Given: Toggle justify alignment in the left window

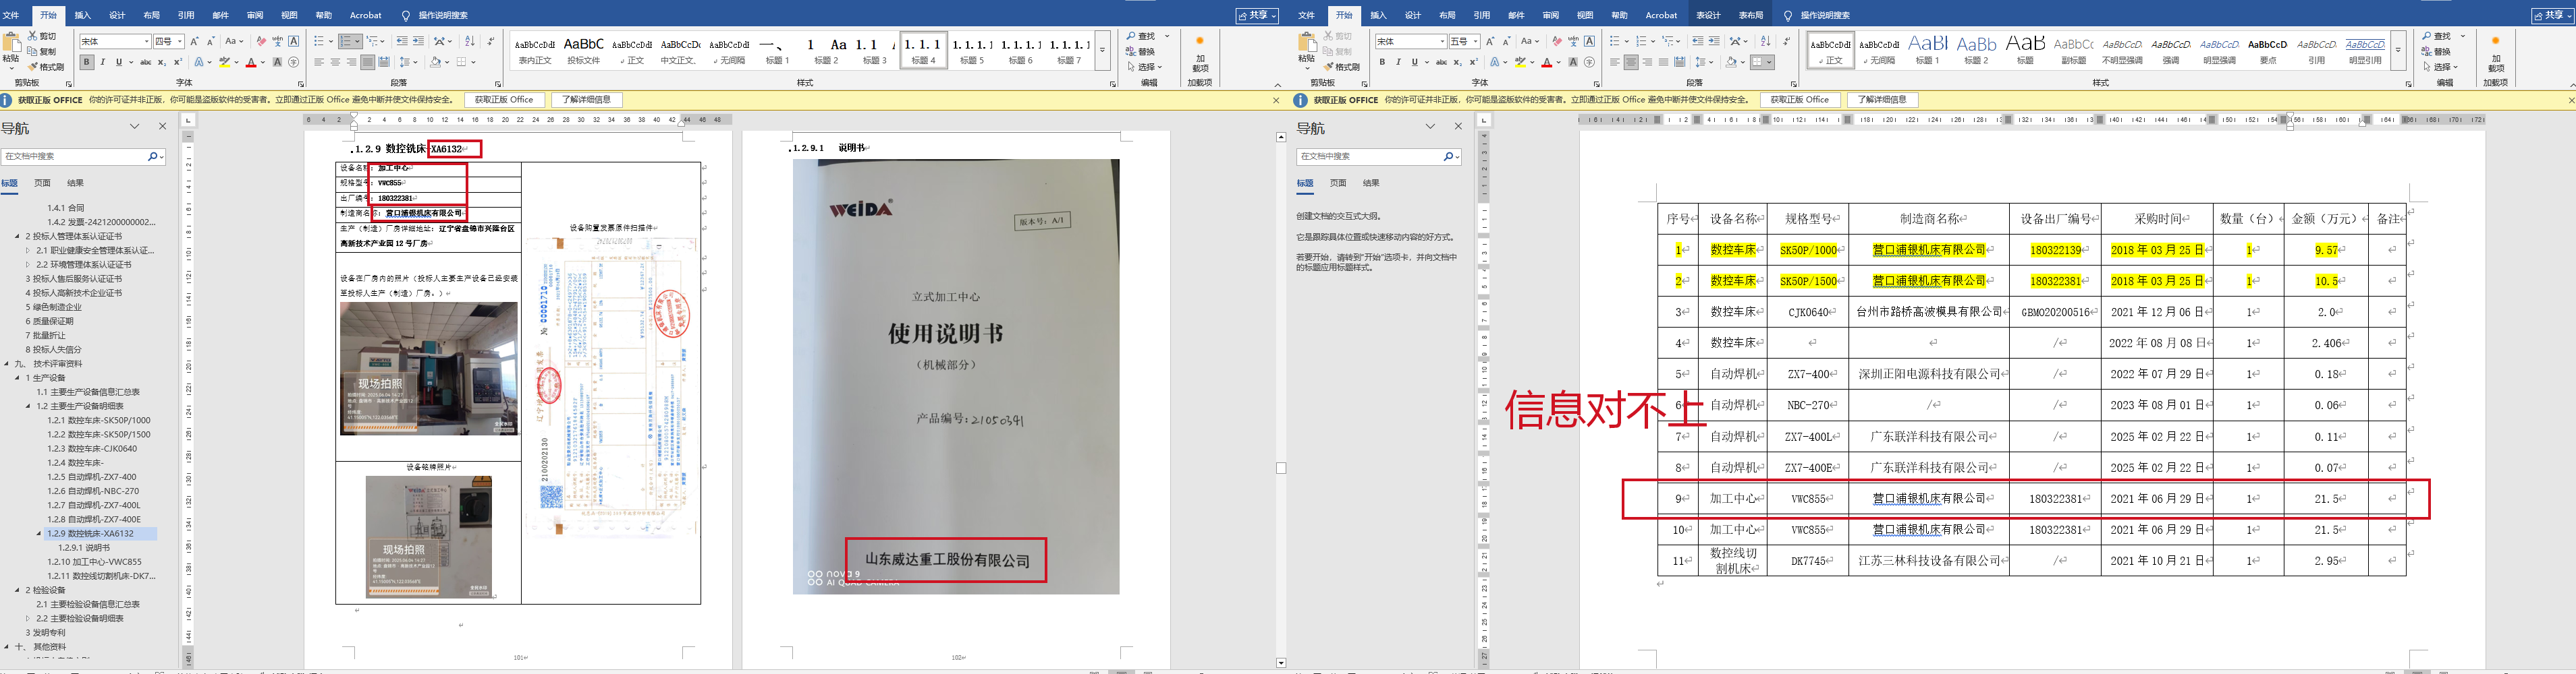Looking at the screenshot, I should 367,62.
